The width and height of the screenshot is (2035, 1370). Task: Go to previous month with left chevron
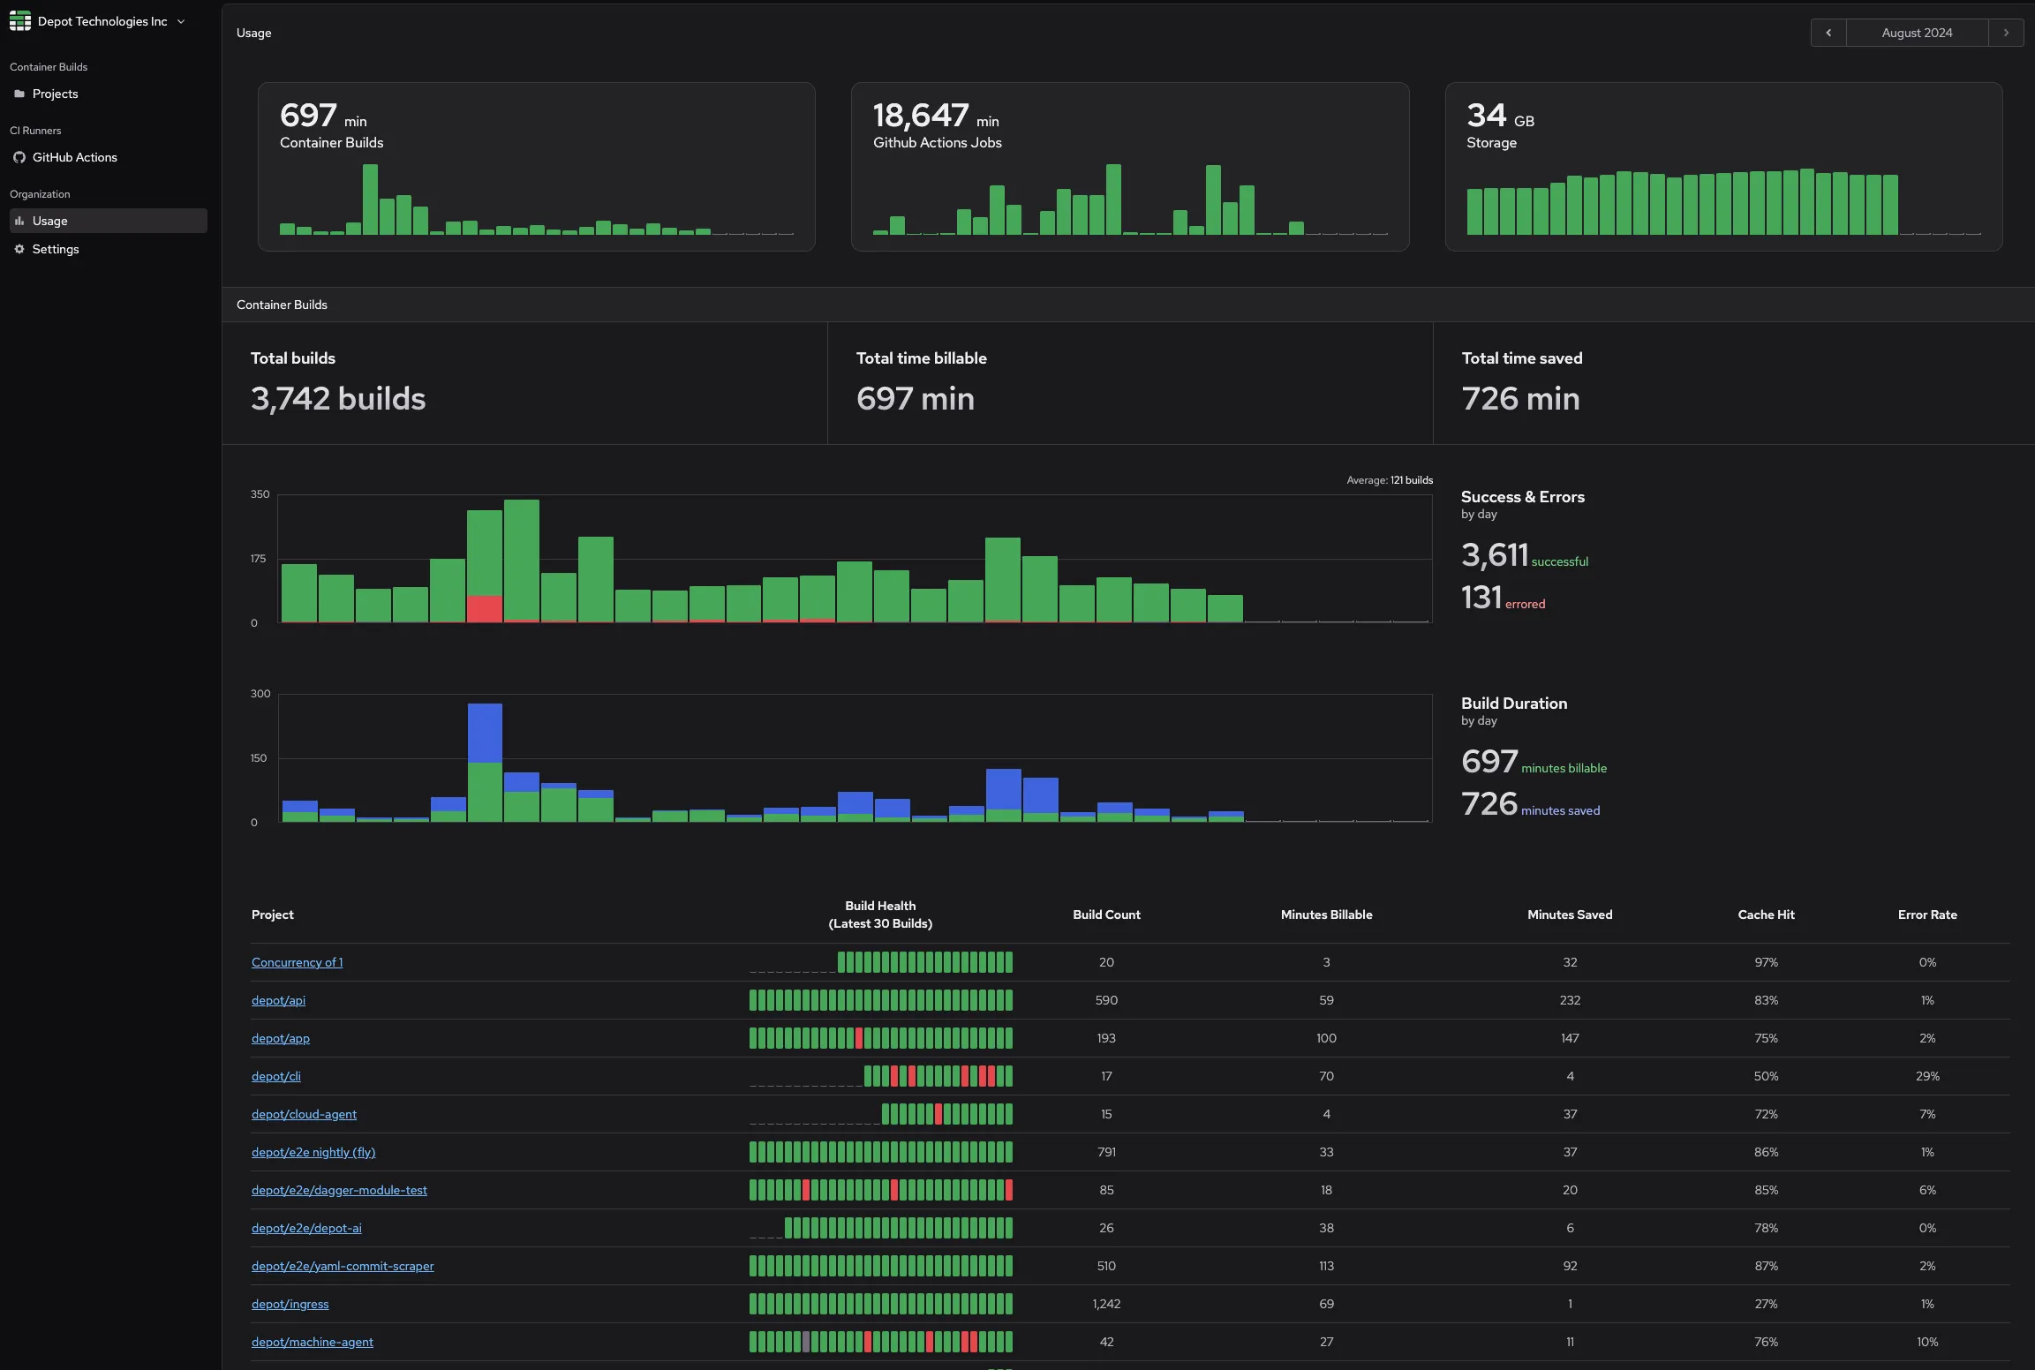[x=1828, y=32]
